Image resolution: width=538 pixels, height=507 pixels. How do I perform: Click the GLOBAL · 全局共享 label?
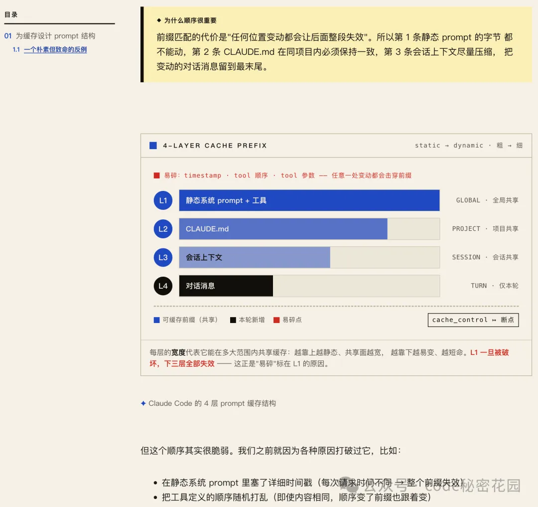click(487, 200)
